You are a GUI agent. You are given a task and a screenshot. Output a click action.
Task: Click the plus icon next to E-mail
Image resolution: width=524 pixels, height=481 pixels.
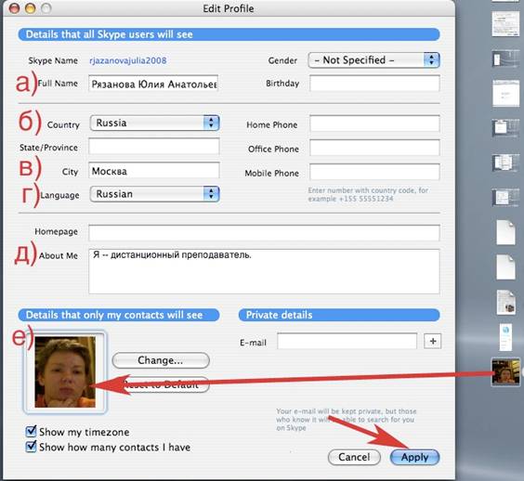coord(432,341)
